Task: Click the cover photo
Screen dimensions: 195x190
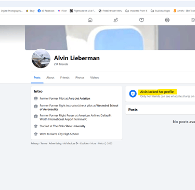Action: pos(110,37)
